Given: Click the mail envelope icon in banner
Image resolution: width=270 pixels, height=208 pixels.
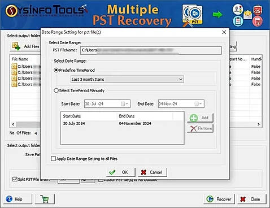Looking at the screenshot, I should (247, 15).
